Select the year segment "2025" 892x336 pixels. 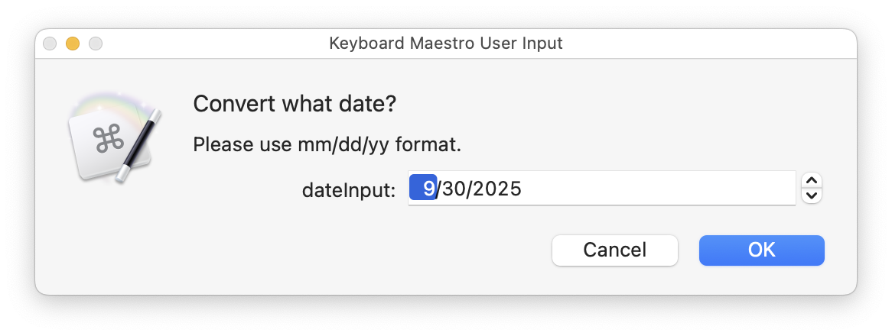click(x=497, y=189)
